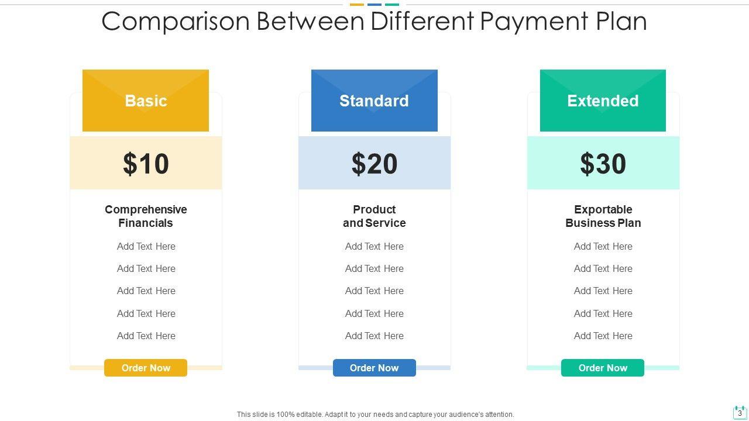Click the yellow Order Now button
Image resolution: width=749 pixels, height=421 pixels.
pyautogui.click(x=146, y=368)
